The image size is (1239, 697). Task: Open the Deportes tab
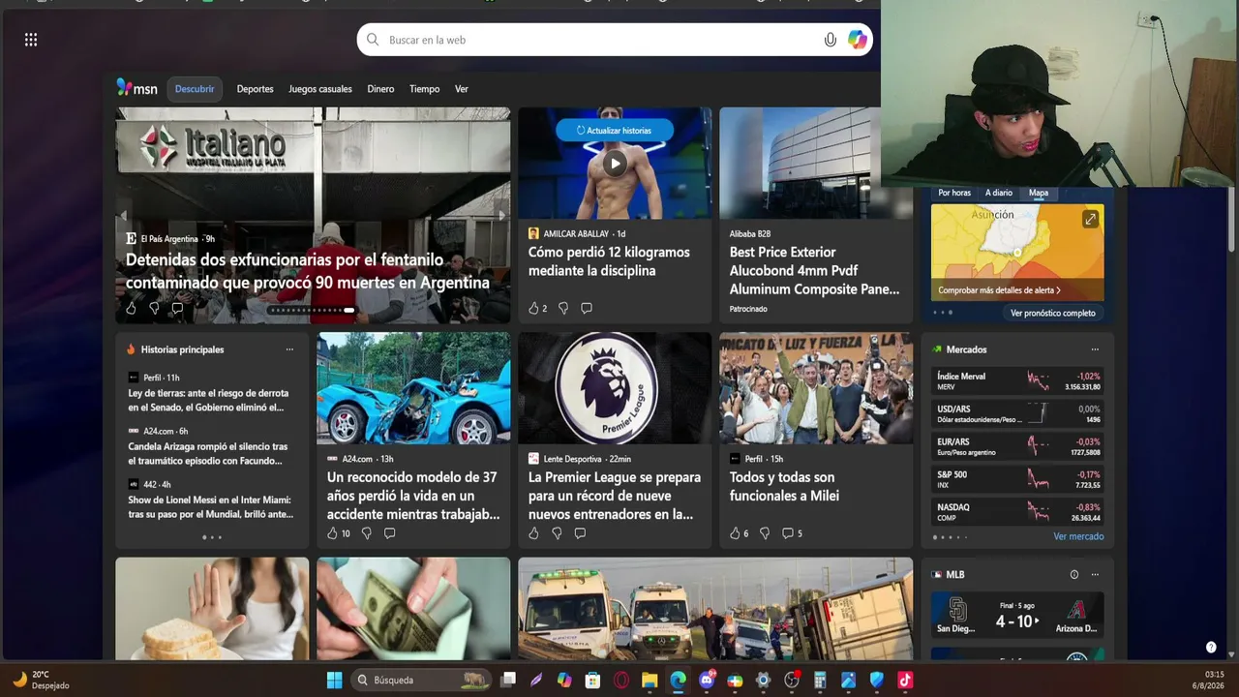[x=256, y=89]
